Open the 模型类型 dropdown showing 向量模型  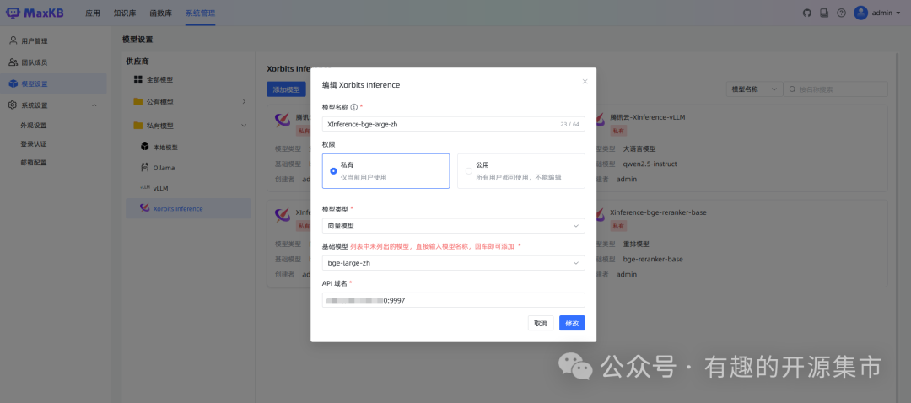click(453, 226)
